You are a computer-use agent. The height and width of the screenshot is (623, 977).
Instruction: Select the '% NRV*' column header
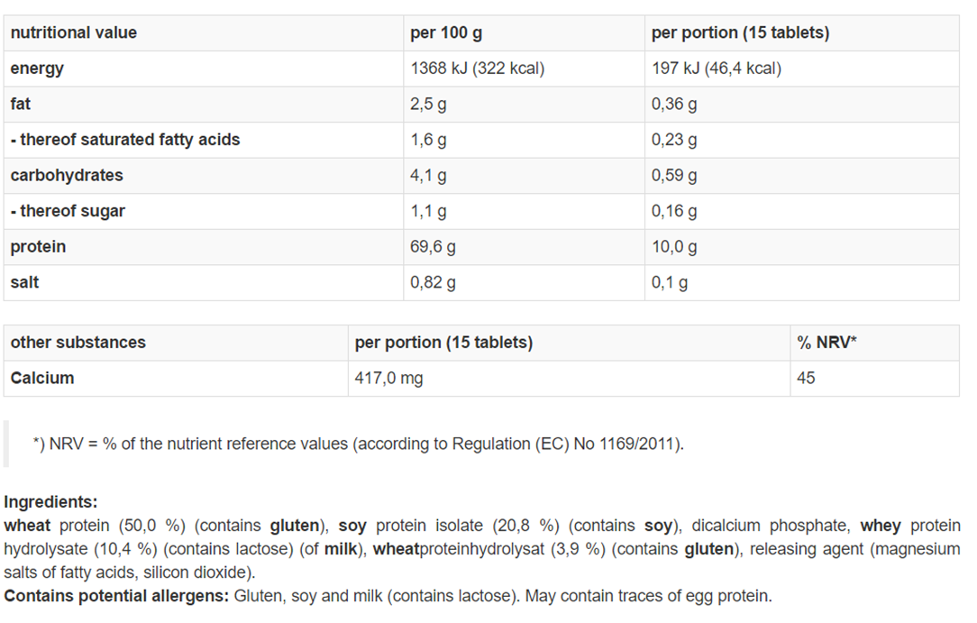[x=875, y=343]
